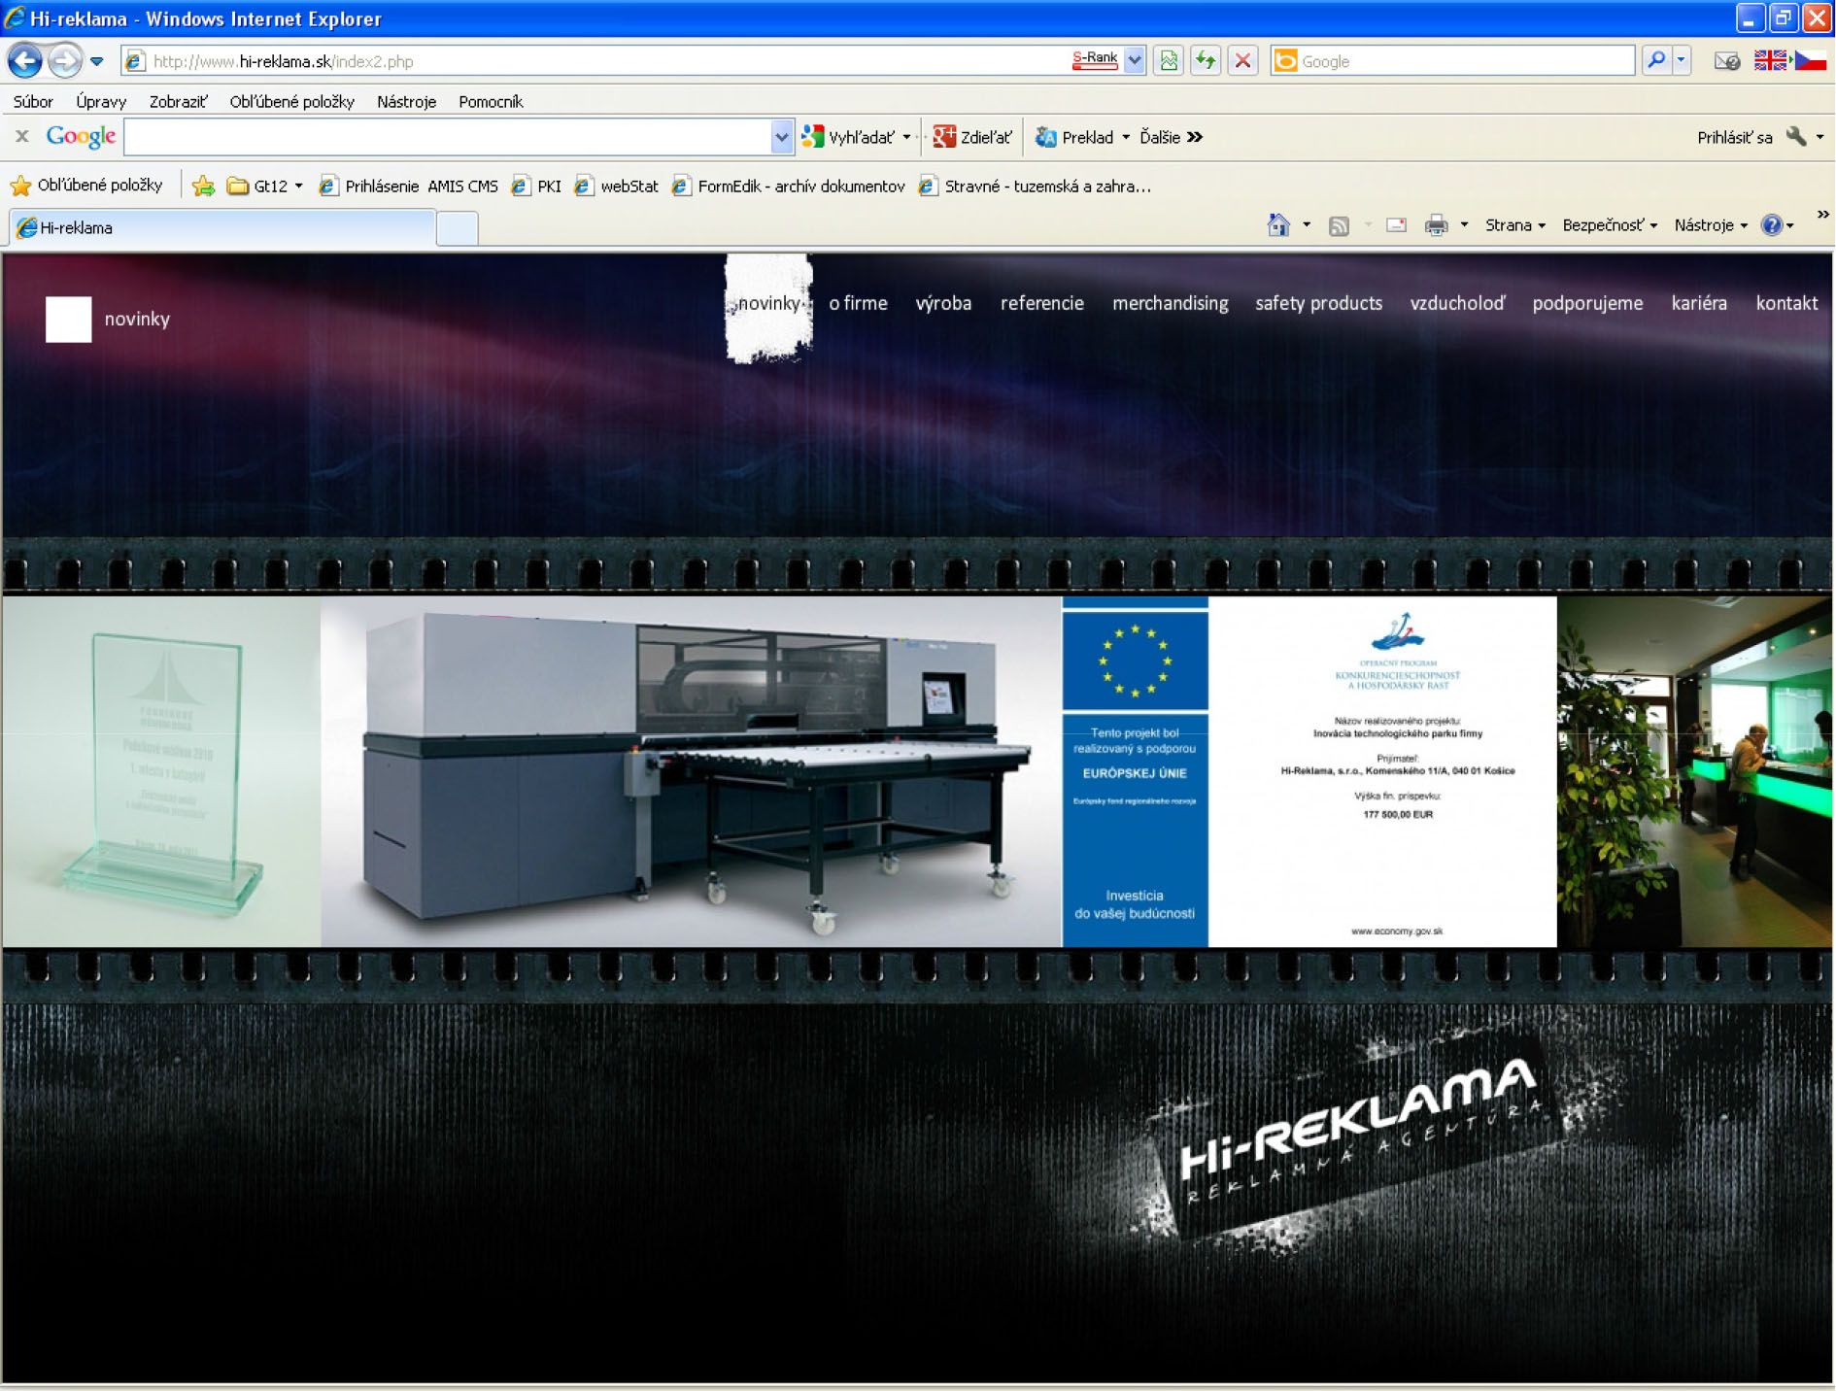Open the výroba section
The image size is (1836, 1391).
click(943, 303)
